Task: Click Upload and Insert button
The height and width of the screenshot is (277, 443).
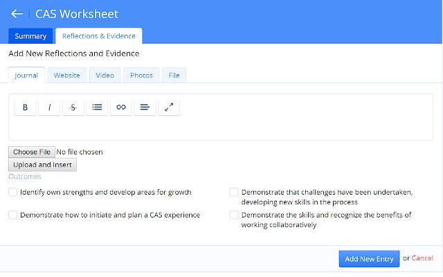Action: (x=42, y=165)
